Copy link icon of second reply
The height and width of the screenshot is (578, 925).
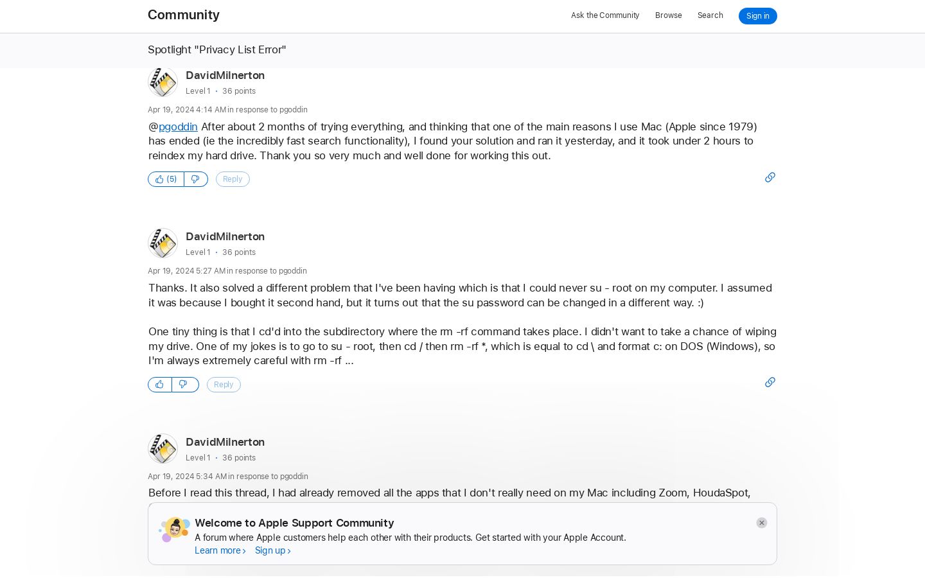[770, 382]
